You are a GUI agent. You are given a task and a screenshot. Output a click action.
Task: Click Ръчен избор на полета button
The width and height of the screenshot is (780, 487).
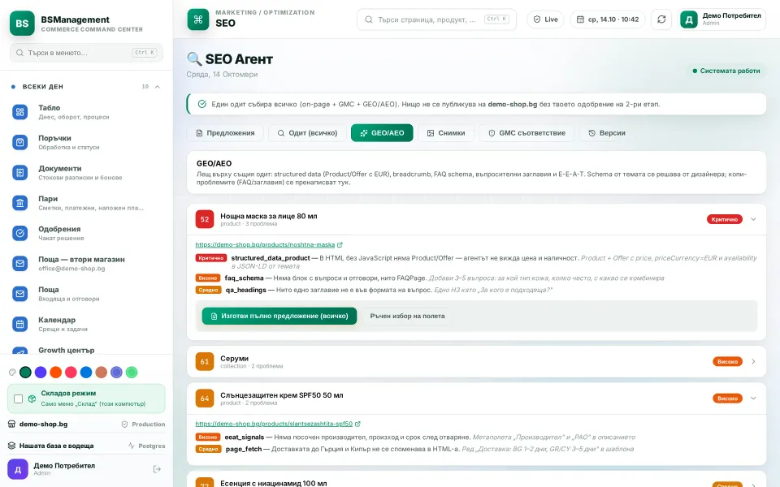coord(407,316)
